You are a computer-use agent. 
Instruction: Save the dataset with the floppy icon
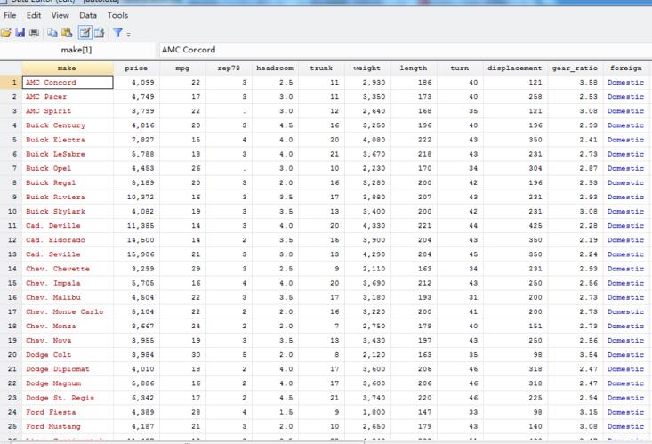[x=20, y=33]
